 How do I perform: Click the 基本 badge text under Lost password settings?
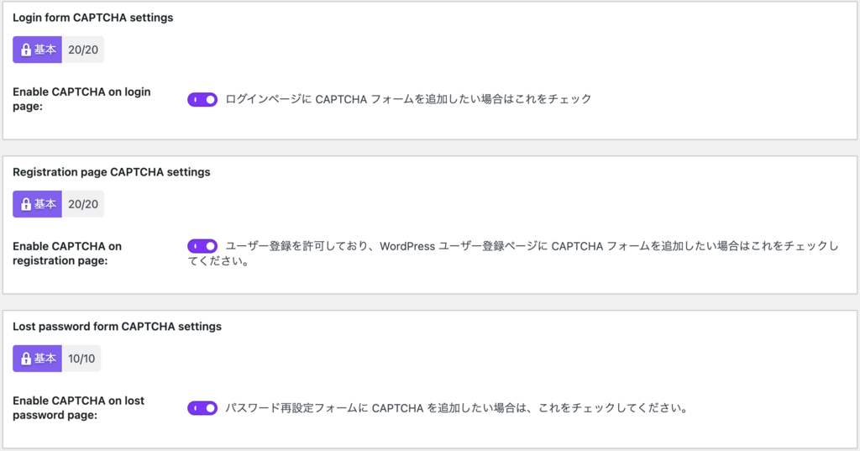[x=45, y=359]
